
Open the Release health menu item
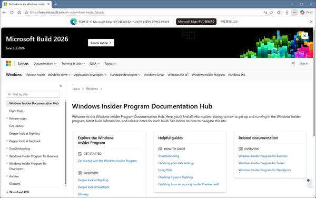(x=35, y=75)
